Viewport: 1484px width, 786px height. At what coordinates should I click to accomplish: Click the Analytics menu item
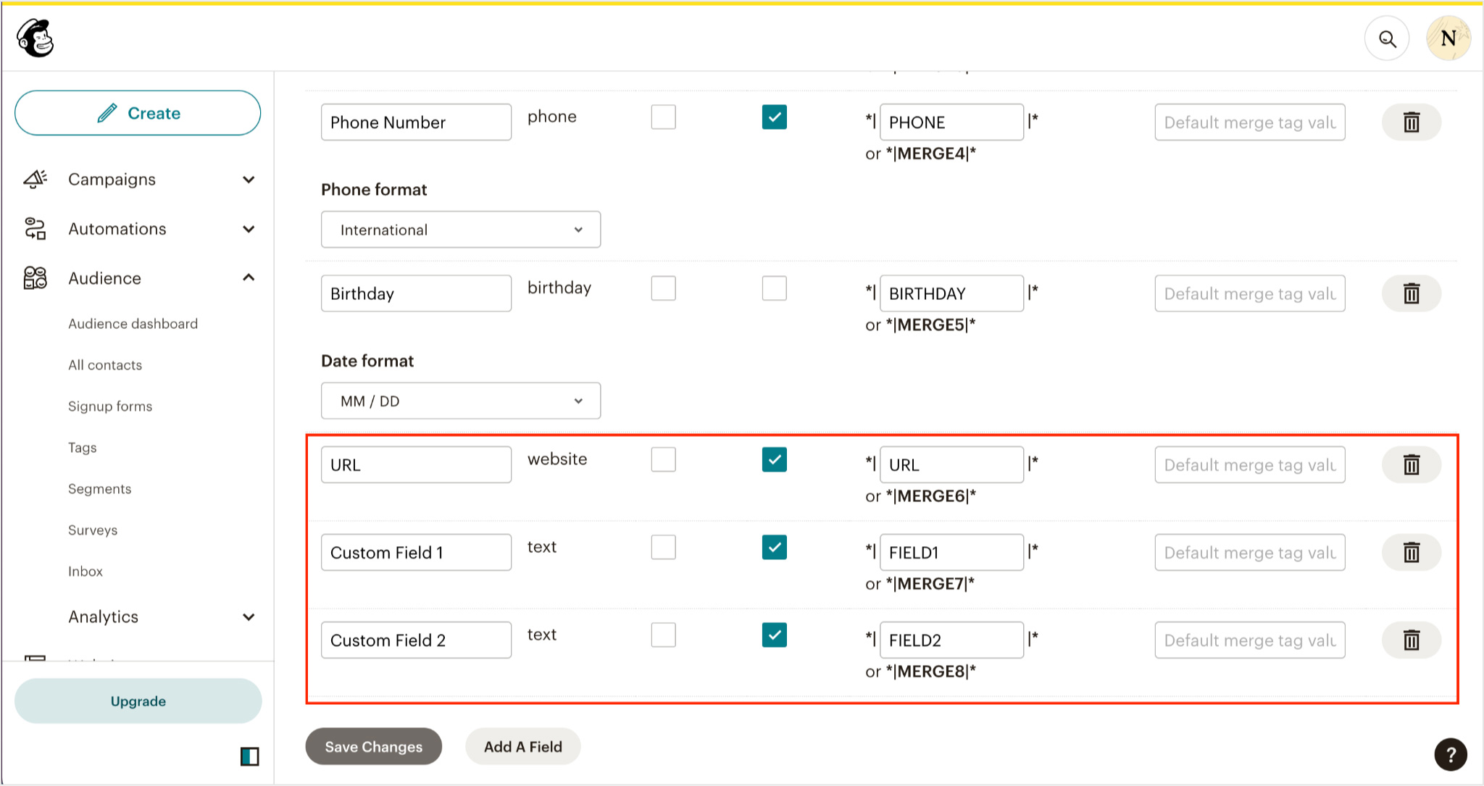click(x=103, y=616)
